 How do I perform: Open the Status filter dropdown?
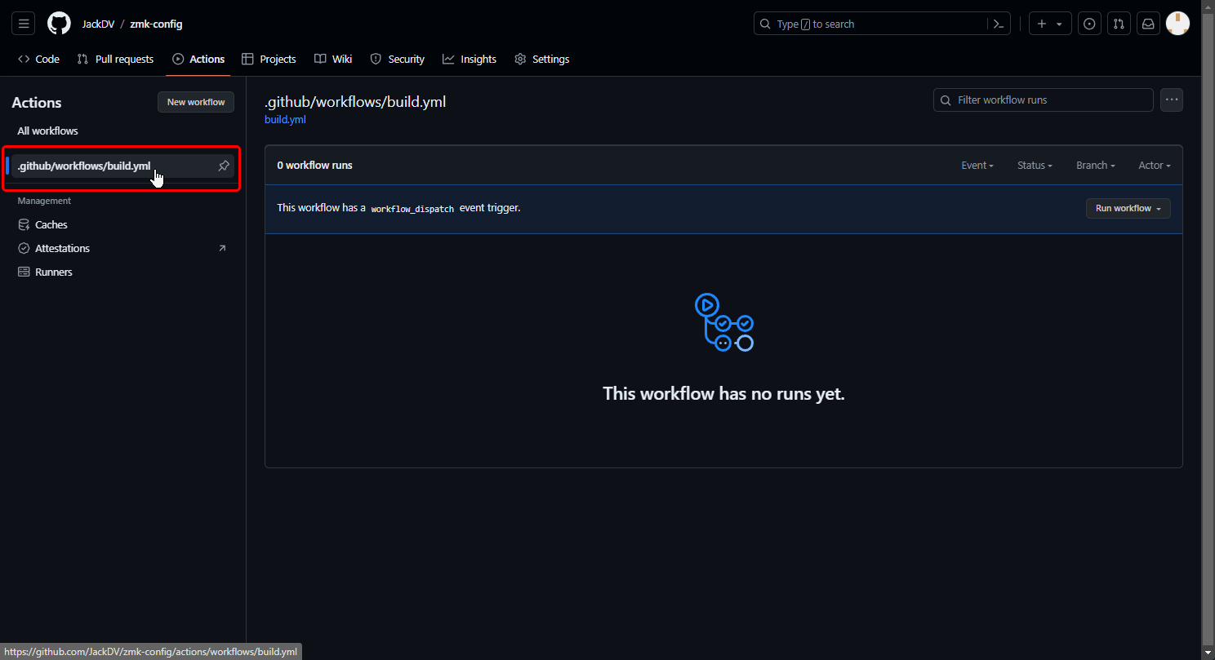(x=1035, y=165)
